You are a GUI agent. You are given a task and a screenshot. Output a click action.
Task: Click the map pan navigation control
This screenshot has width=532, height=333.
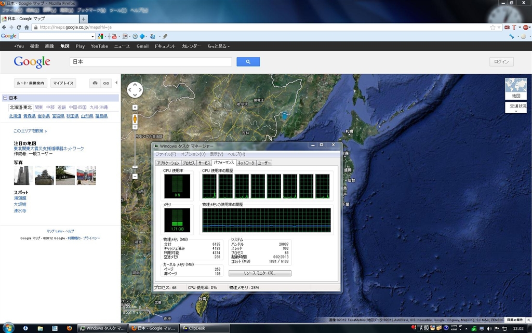135,89
